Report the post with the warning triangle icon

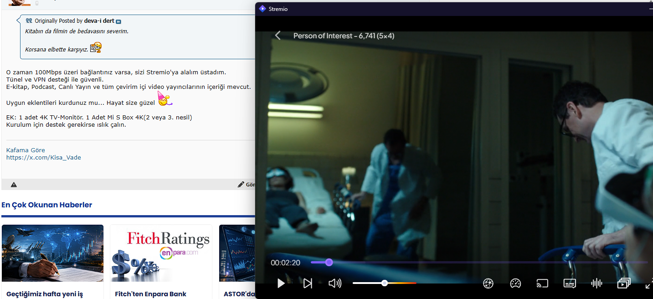coord(14,185)
